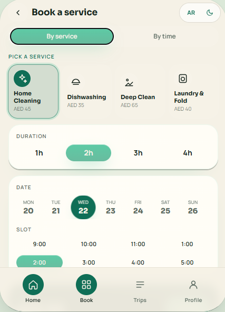
Task: Select Home Cleaning sparkle icon
Action: tap(22, 79)
